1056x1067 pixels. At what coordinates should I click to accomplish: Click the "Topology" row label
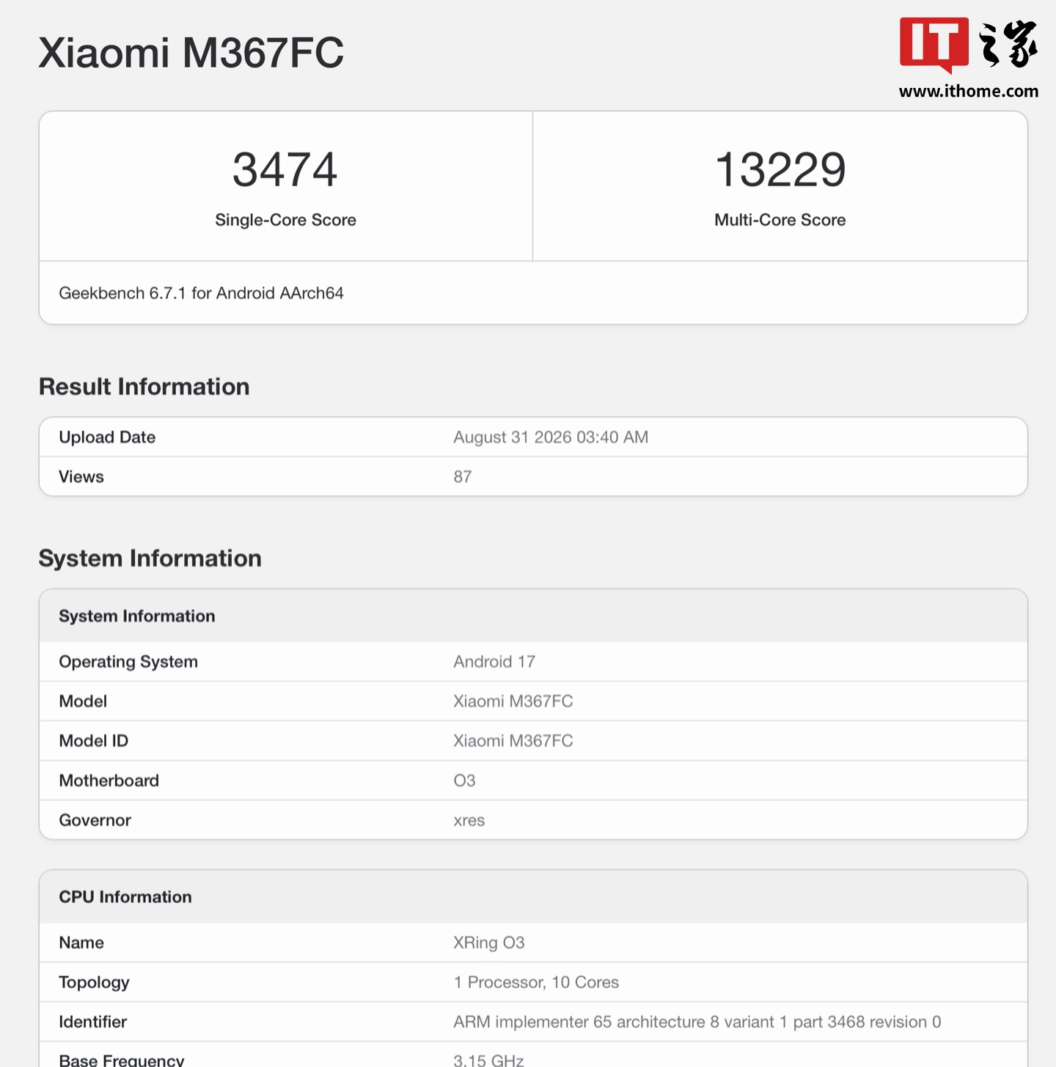[94, 983]
